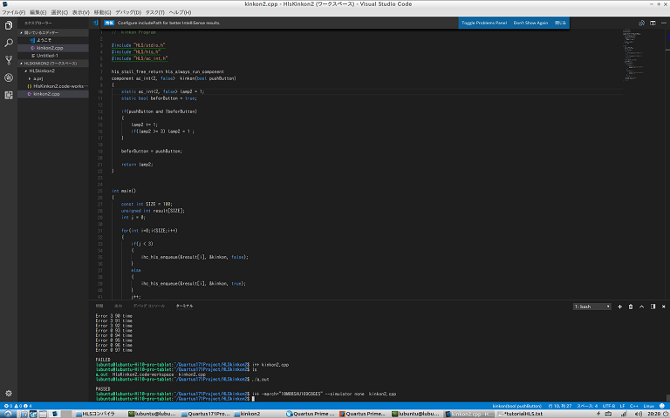This screenshot has width=670, height=418.
Task: Close the terminal panel with X icon
Action: (664, 307)
